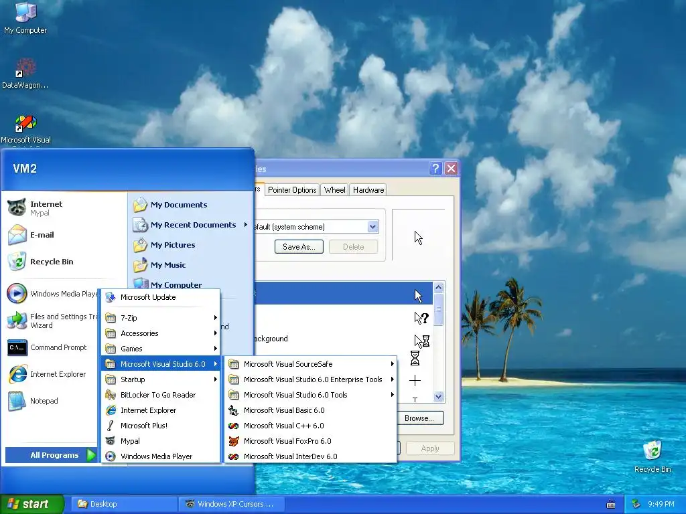Launch Microsoft Visual InterDev 6.0
This screenshot has width=686, height=514.
click(311, 456)
